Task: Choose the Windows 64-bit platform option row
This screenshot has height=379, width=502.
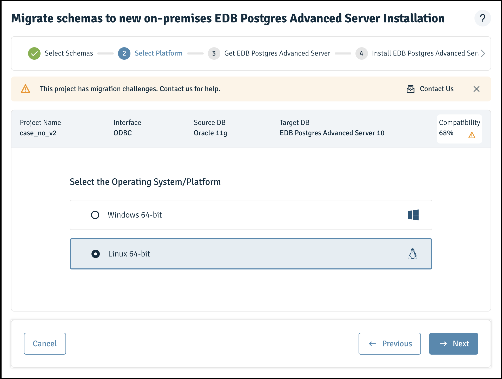Action: pos(251,215)
